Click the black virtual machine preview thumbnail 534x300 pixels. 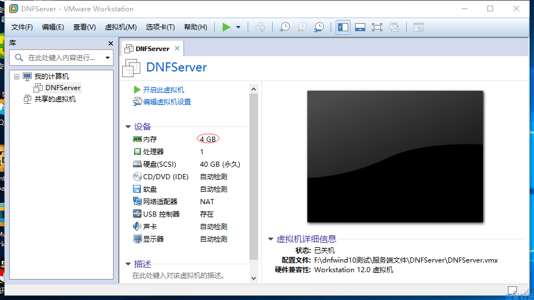[x=395, y=157]
